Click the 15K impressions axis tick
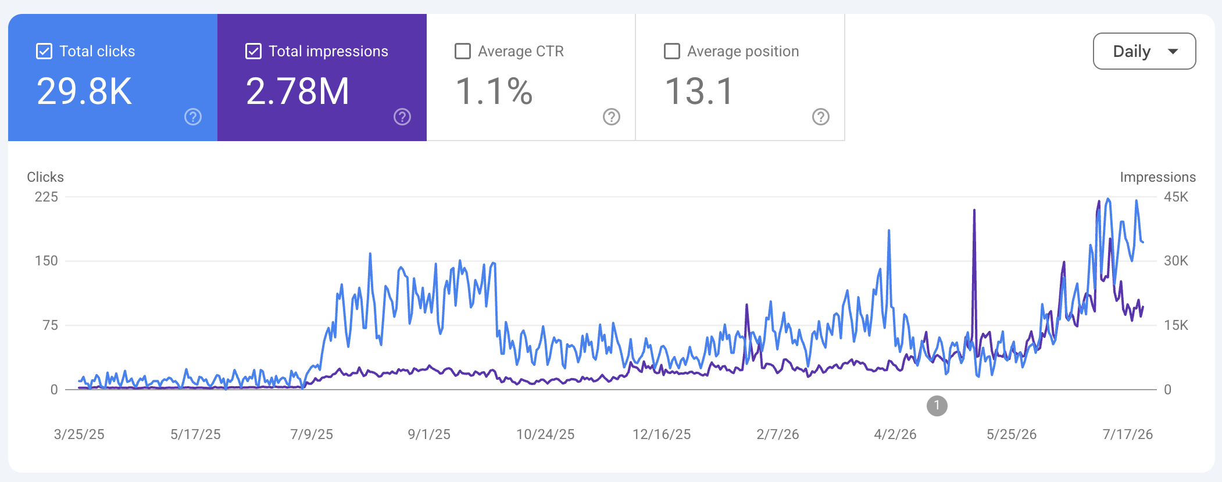 [x=1176, y=325]
